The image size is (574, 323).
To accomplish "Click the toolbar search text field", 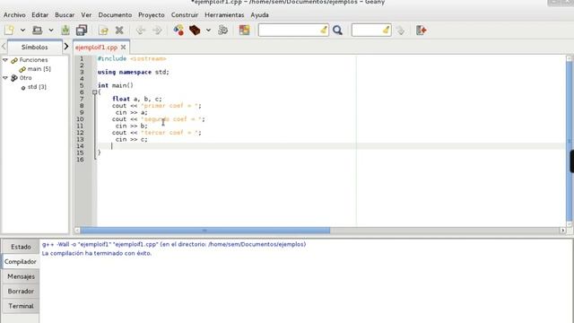I will click(289, 30).
